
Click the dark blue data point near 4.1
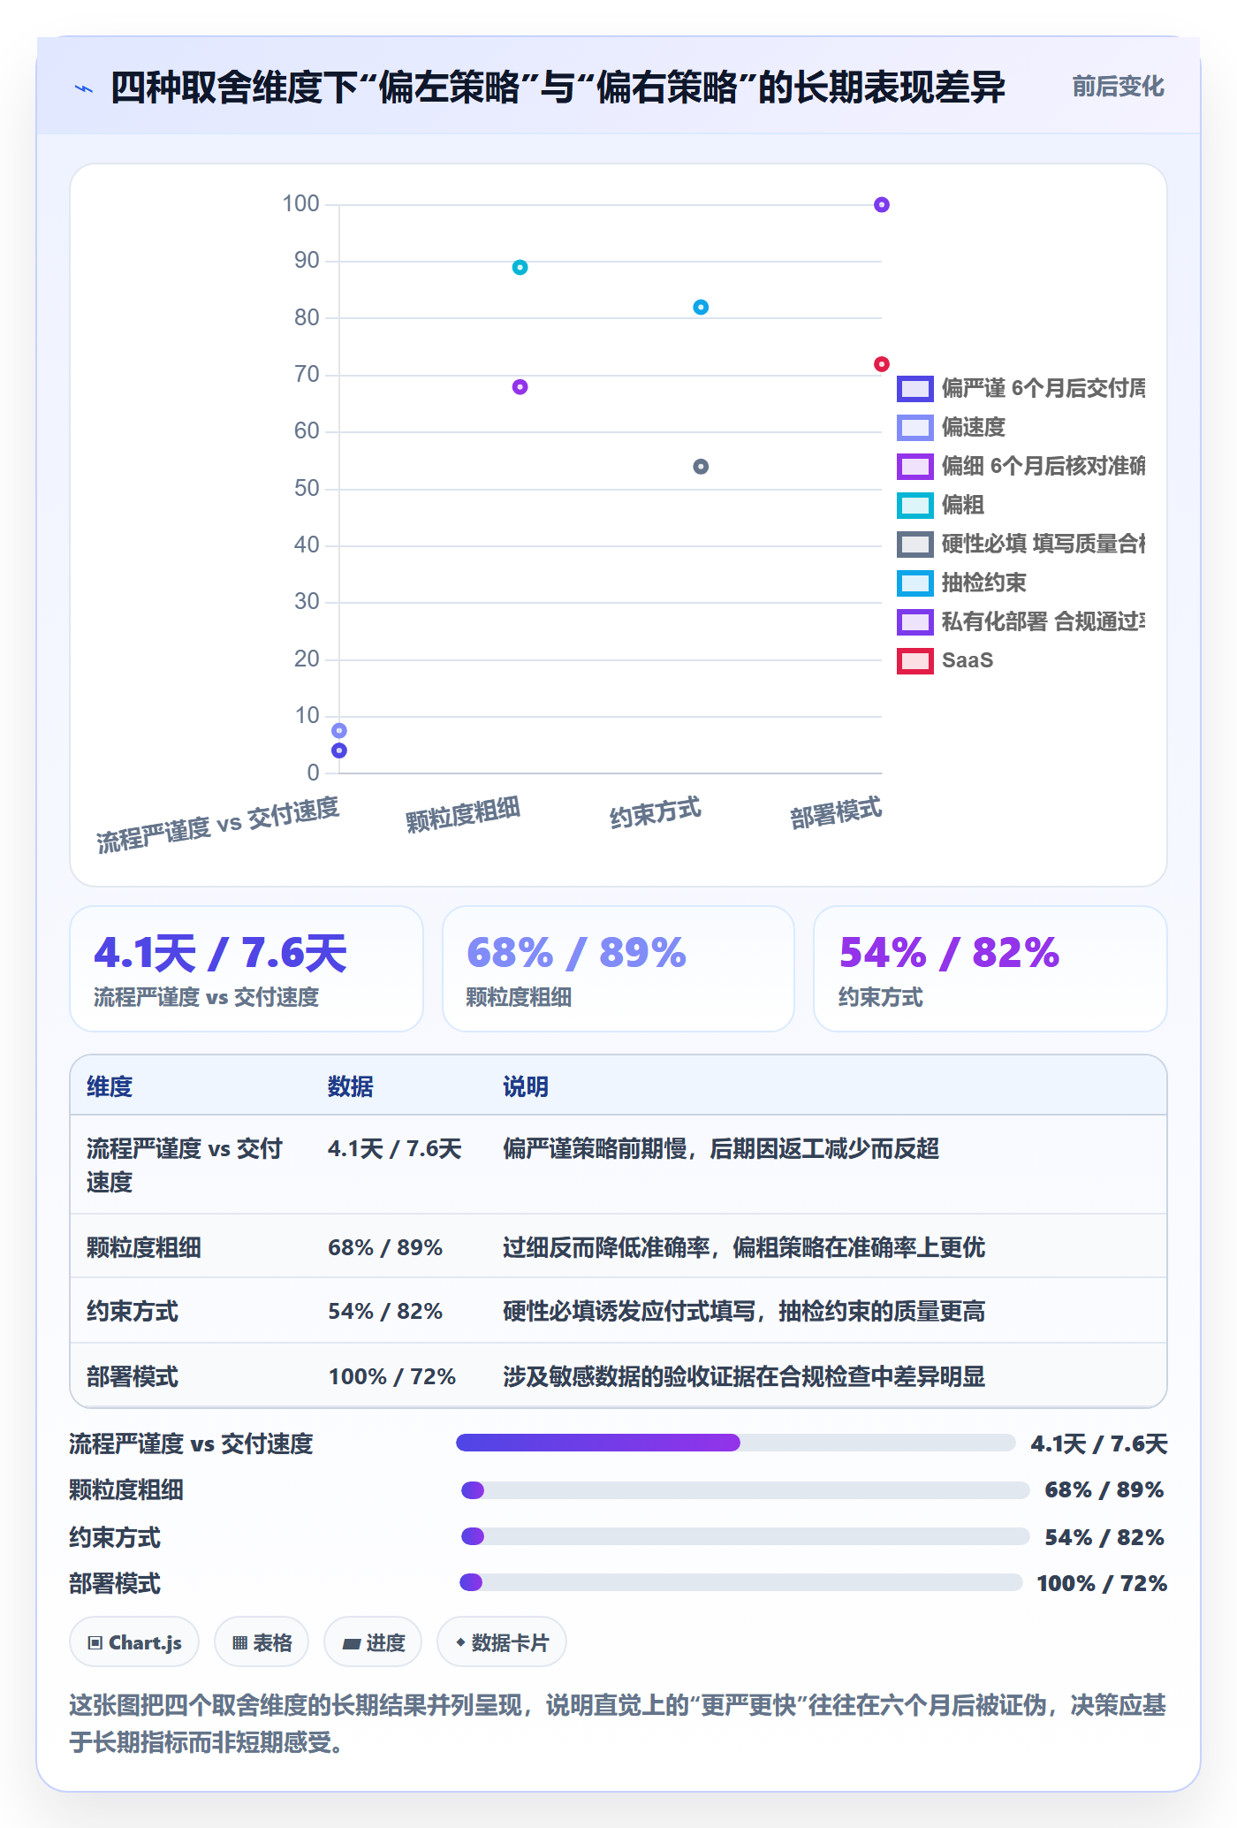(x=339, y=750)
